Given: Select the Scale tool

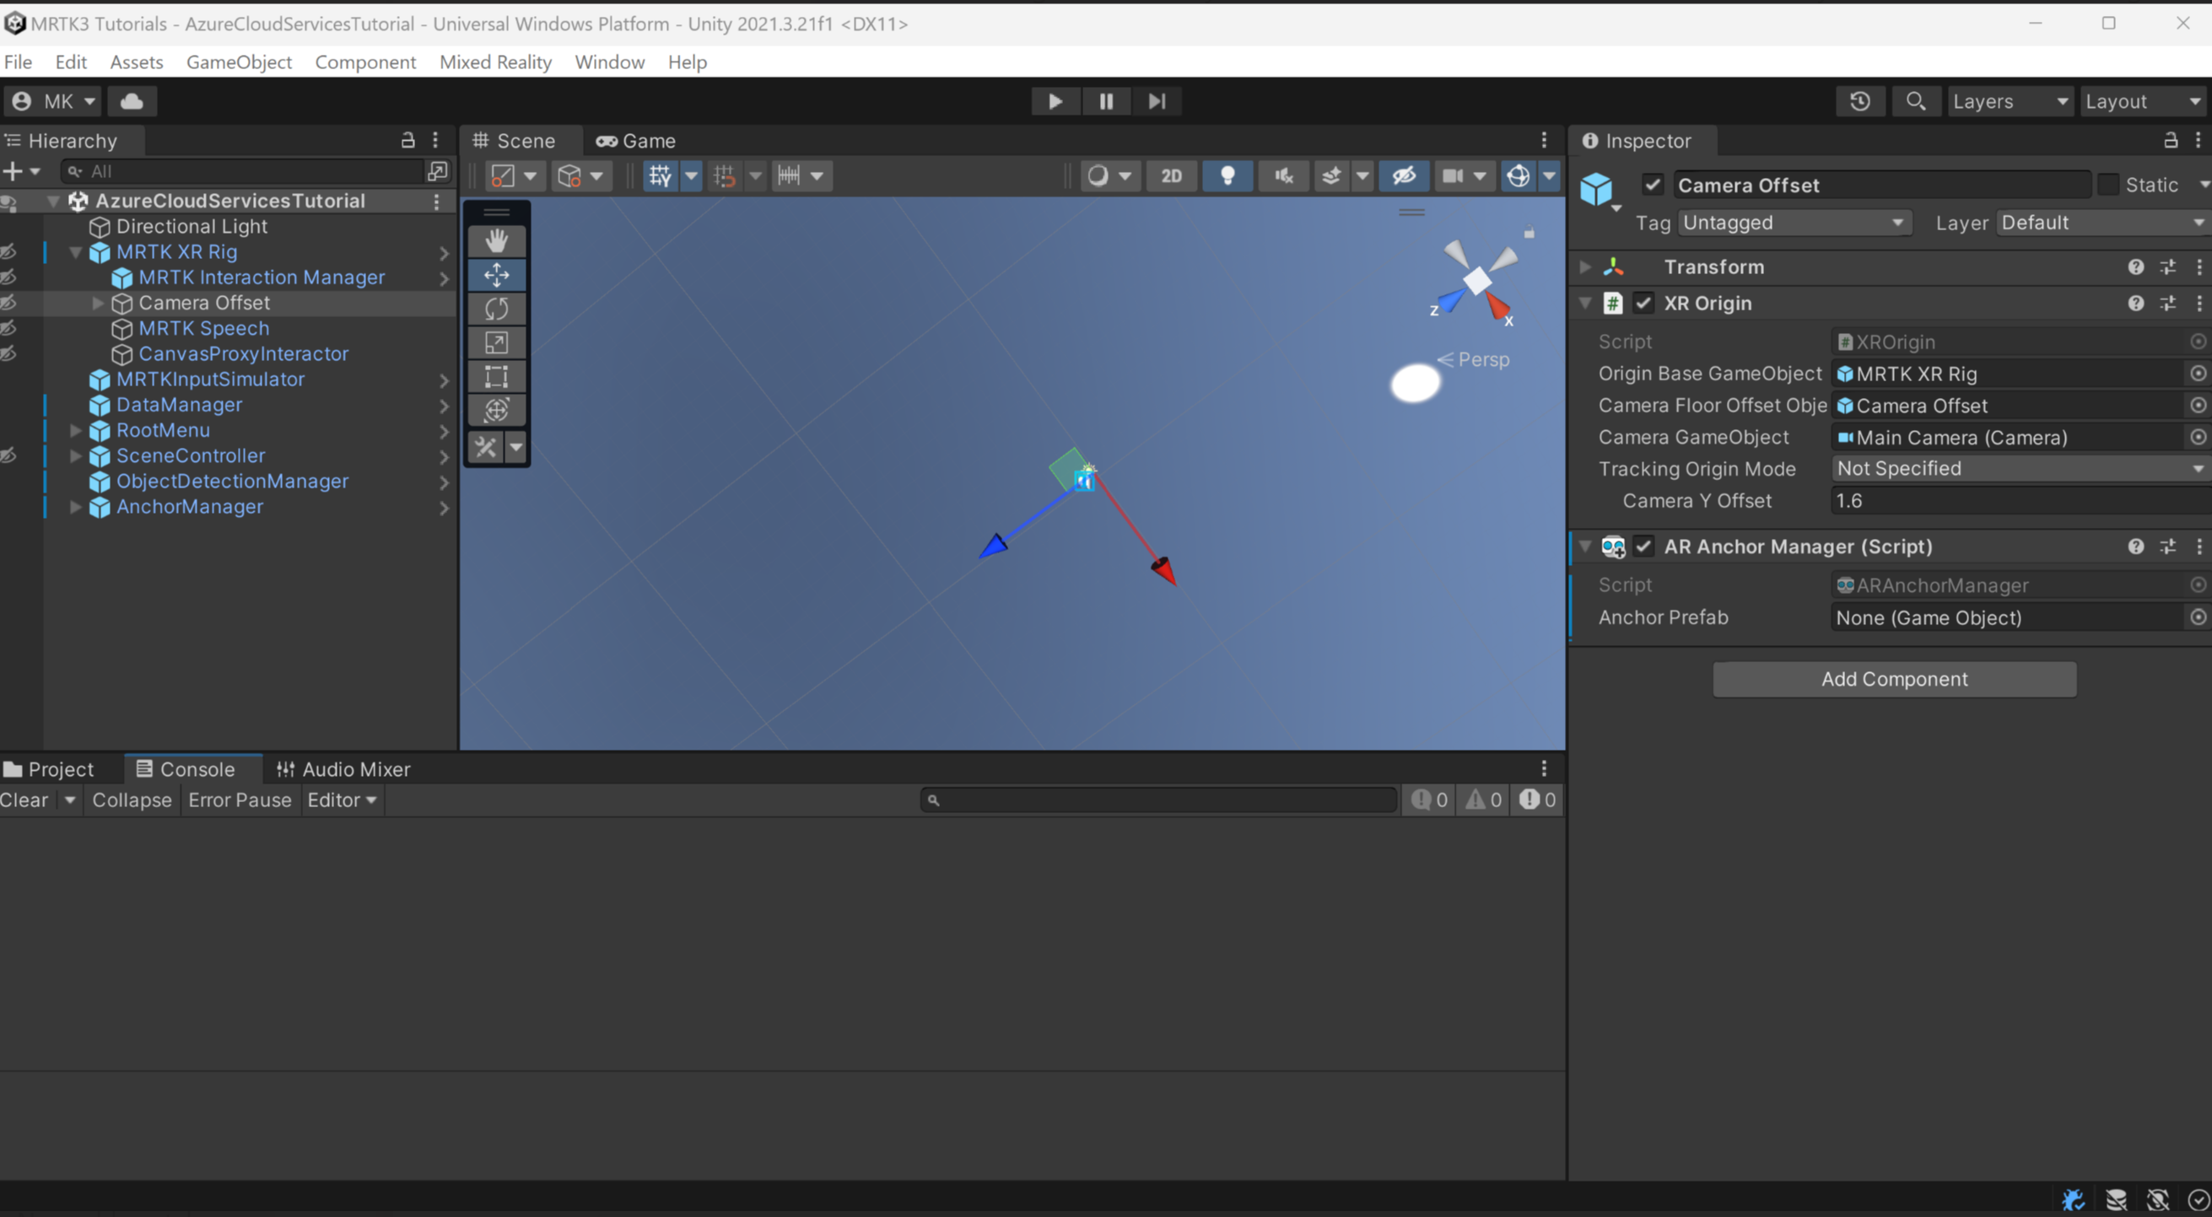Looking at the screenshot, I should 497,342.
